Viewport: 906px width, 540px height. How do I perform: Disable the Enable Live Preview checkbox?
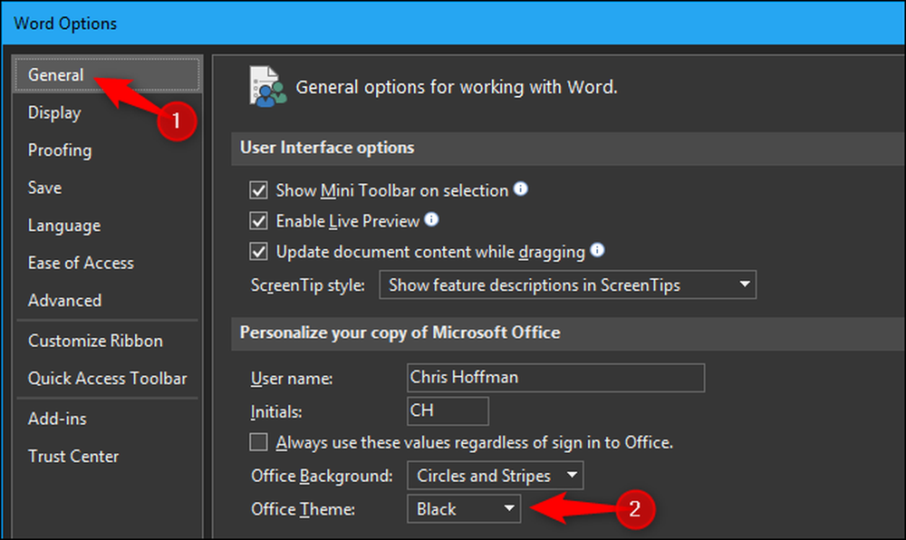[x=258, y=220]
